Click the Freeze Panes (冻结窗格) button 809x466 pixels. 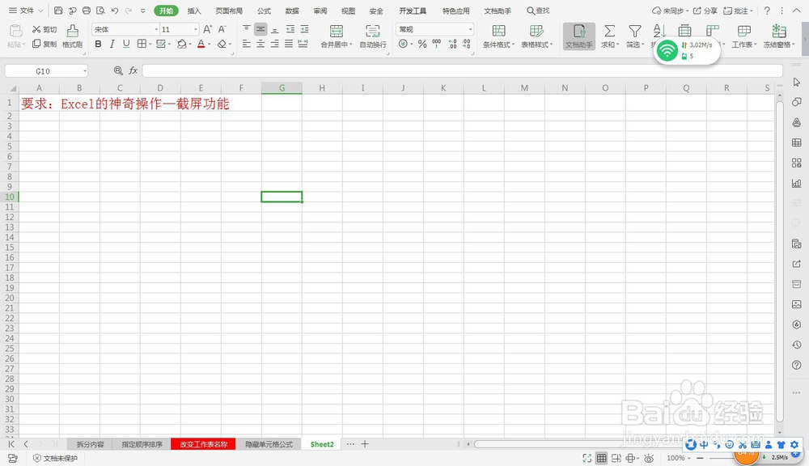pos(778,36)
